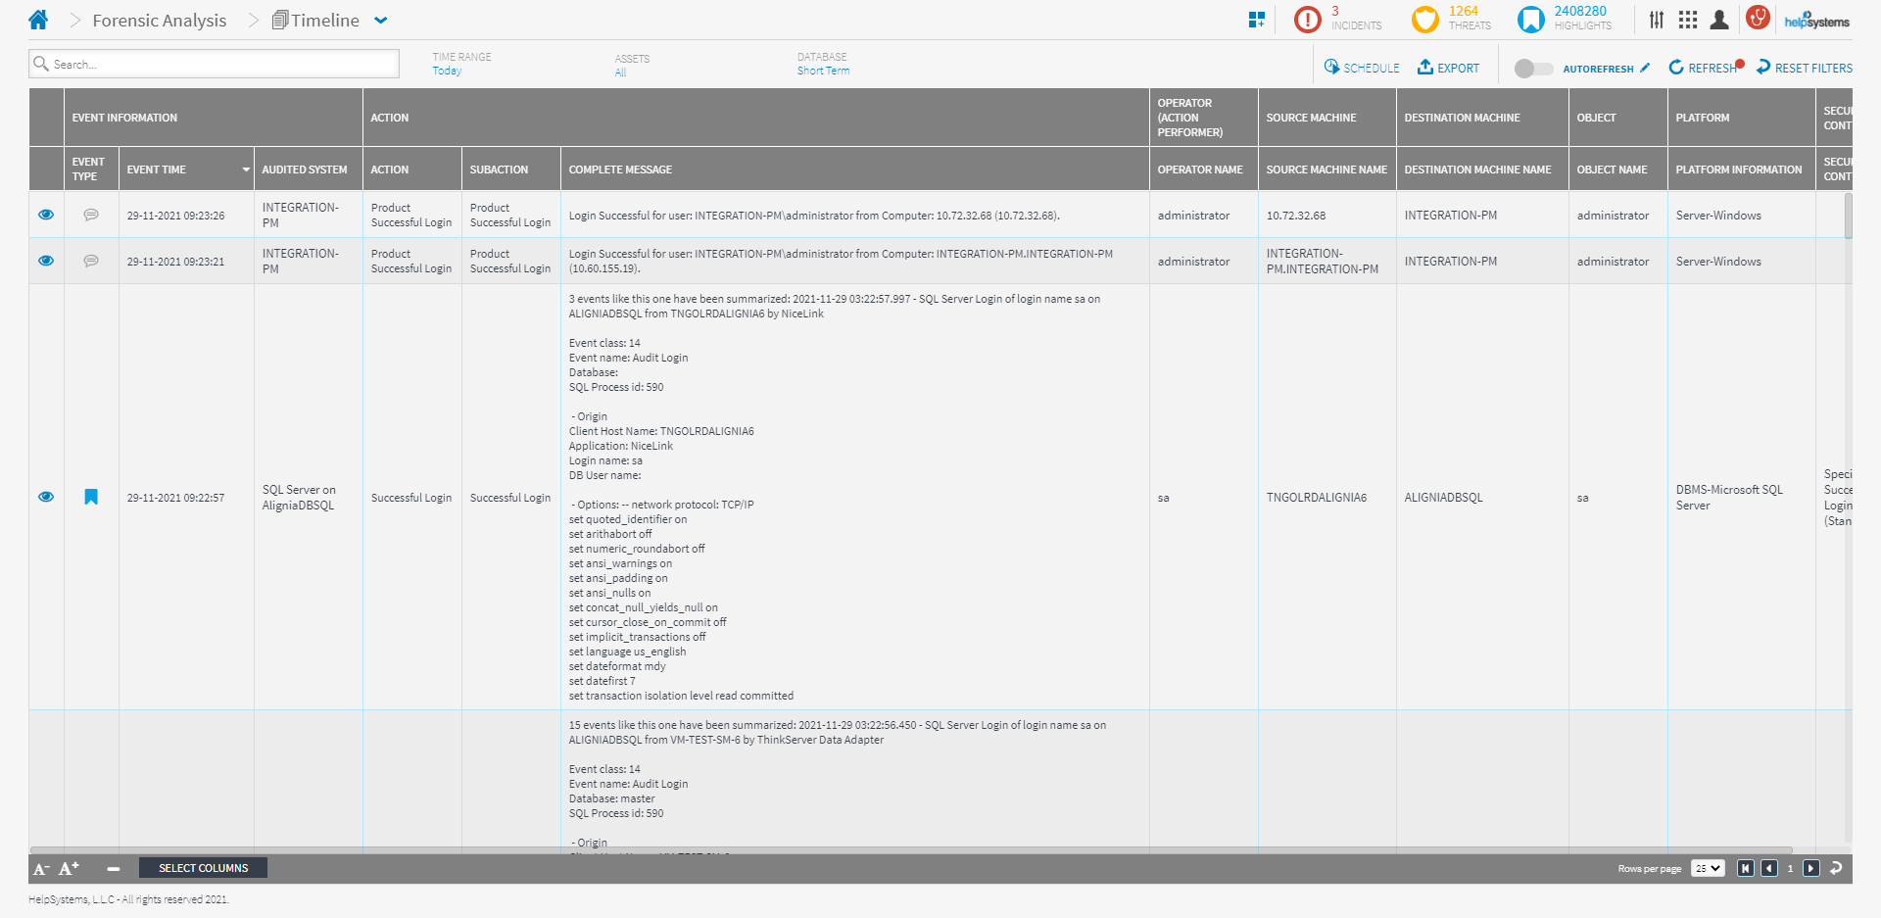Image resolution: width=1881 pixels, height=918 pixels.
Task: Click the horizontal scrollbar under the table
Action: (x=911, y=850)
